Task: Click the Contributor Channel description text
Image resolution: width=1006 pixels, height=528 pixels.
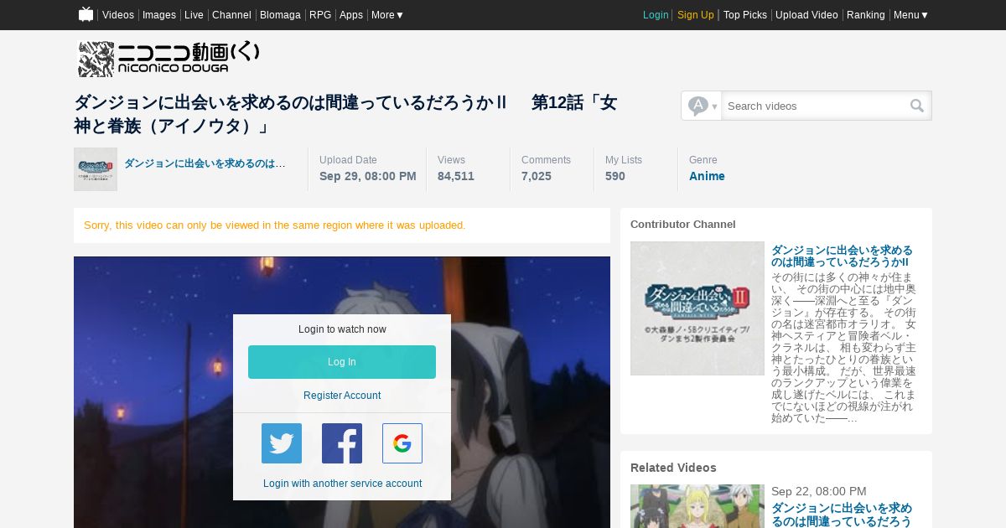Action: (843, 347)
